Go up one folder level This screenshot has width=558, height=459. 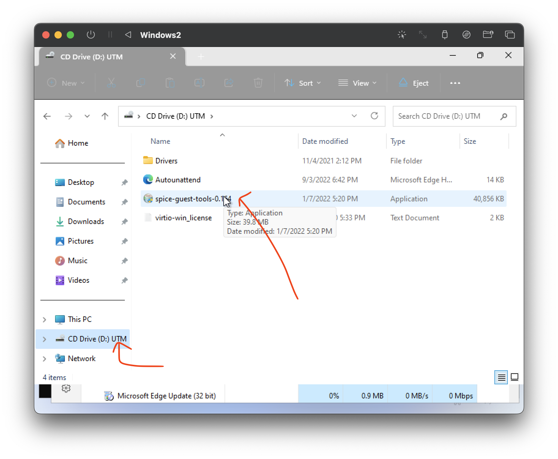(x=105, y=116)
